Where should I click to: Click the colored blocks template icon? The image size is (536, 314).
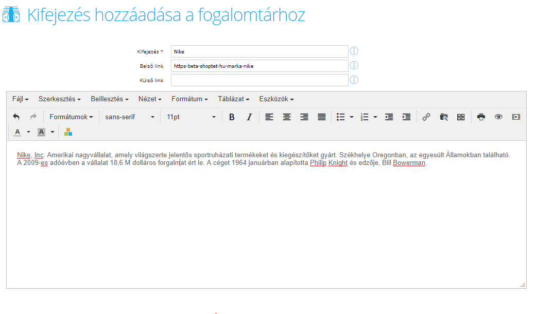68,132
